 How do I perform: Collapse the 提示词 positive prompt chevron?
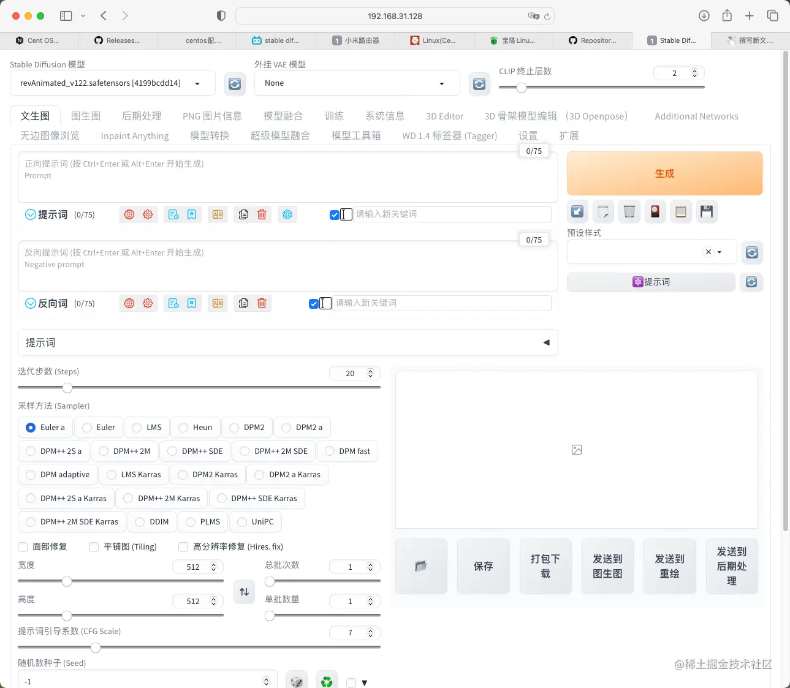(x=30, y=214)
